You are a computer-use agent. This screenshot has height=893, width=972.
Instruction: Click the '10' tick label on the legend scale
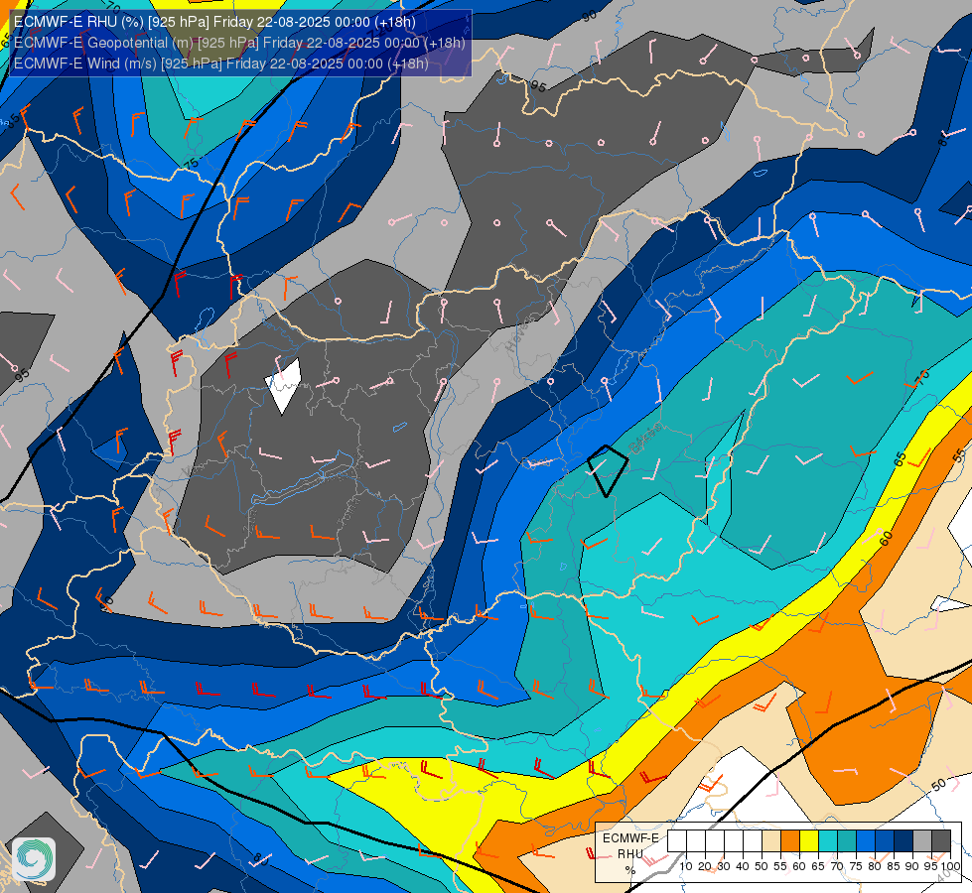pos(686,866)
